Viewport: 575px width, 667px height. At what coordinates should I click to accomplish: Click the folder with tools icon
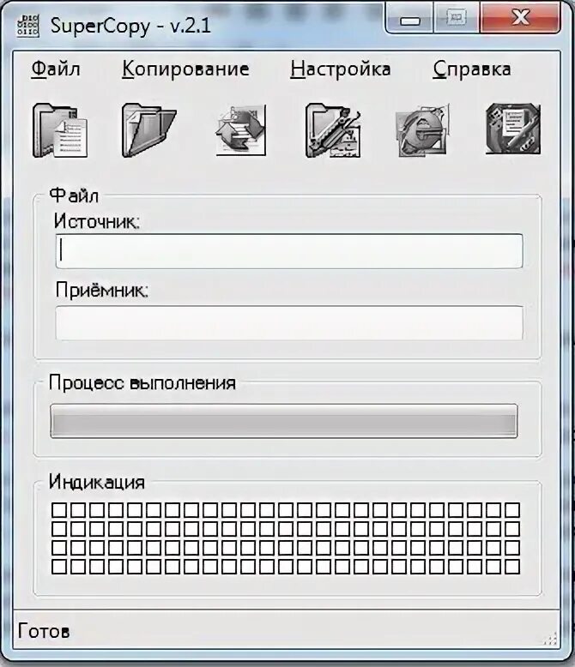333,130
